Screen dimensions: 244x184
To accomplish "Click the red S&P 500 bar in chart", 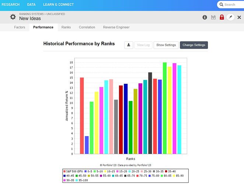I will click(82, 116).
